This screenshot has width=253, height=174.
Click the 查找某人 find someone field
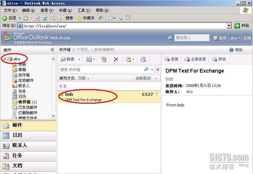click(192, 38)
